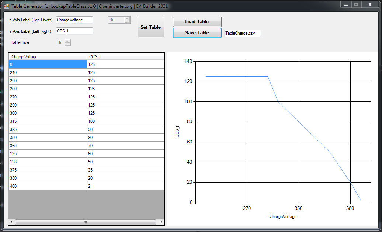Click Save Table button
This screenshot has height=232, width=382.
coord(197,33)
